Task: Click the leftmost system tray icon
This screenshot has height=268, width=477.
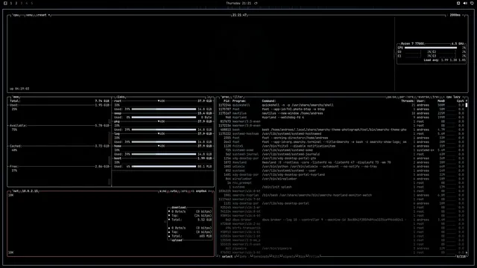Action: [x=458, y=3]
